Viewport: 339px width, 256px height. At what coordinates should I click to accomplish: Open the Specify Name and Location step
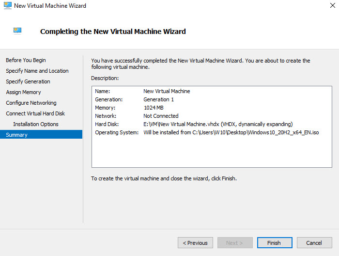37,71
